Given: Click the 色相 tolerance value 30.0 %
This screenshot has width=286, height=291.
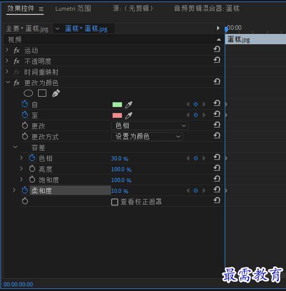Looking at the screenshot, I should [120, 159].
